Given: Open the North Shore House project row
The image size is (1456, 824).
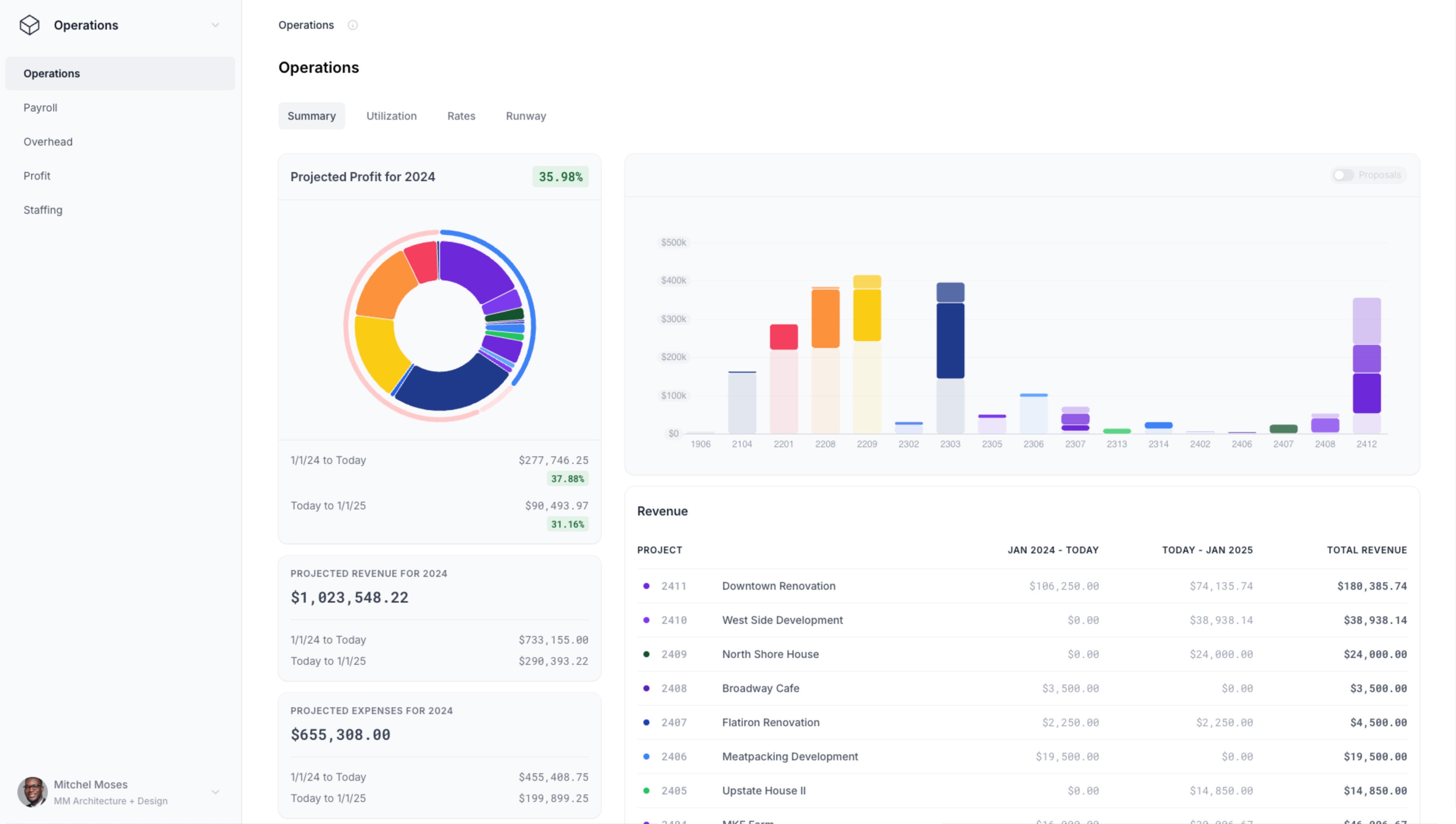Looking at the screenshot, I should pos(1022,654).
